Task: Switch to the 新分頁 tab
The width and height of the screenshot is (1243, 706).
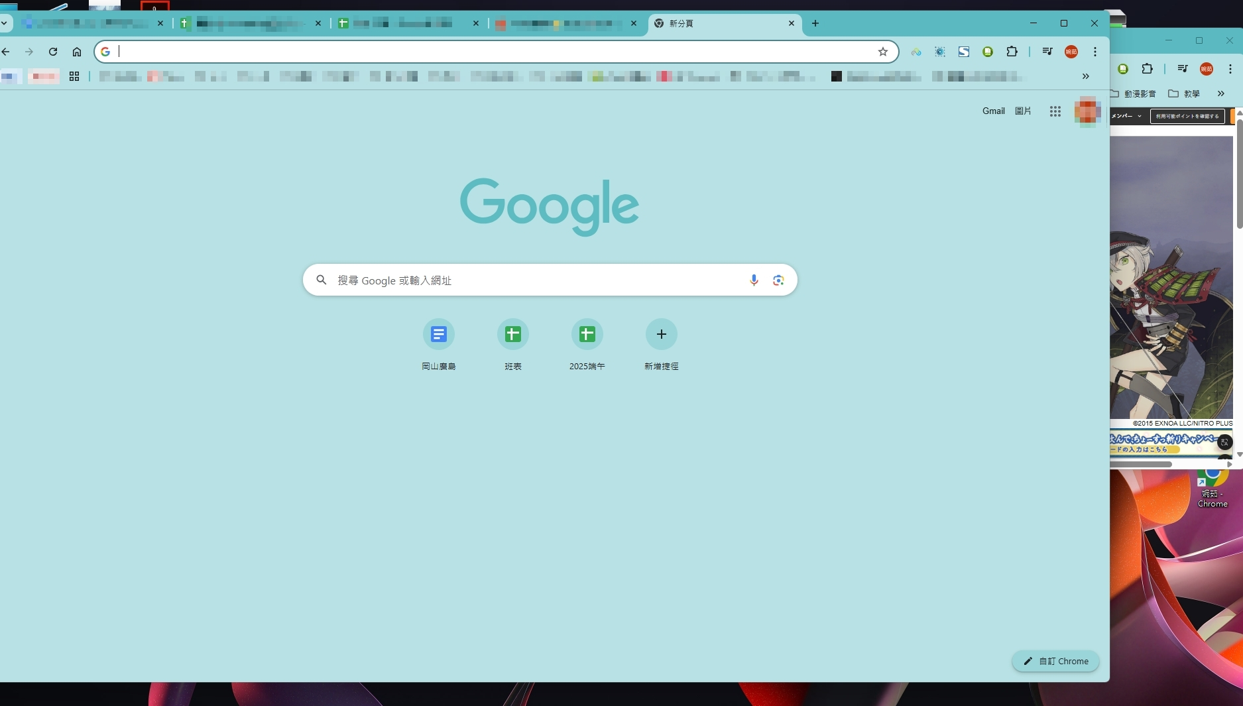Action: coord(724,23)
